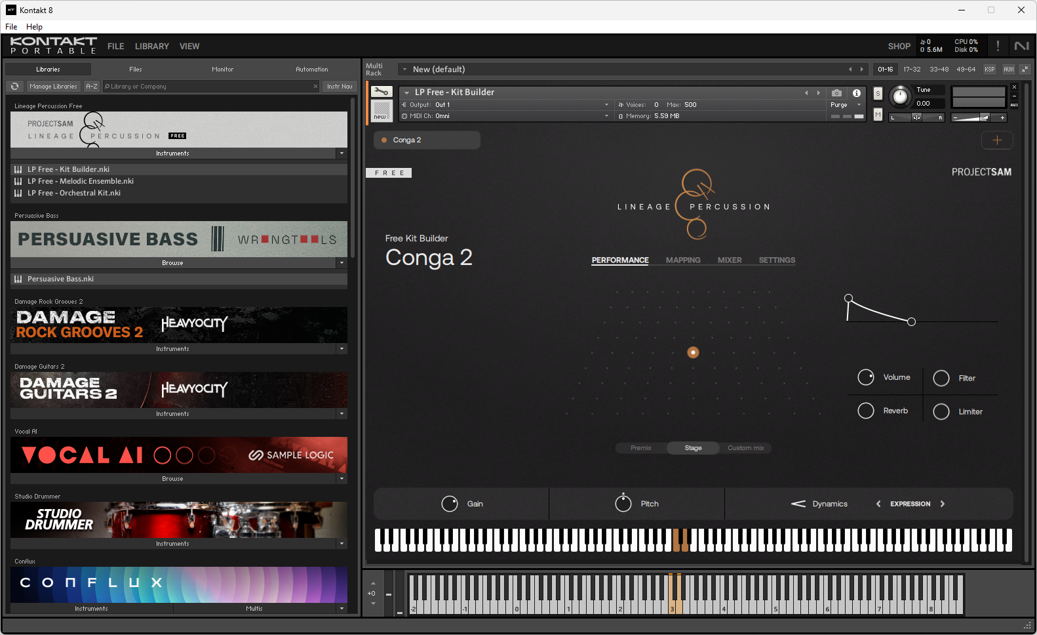1037x635 pixels.
Task: Switch to the Automation browser tab
Action: [x=312, y=69]
